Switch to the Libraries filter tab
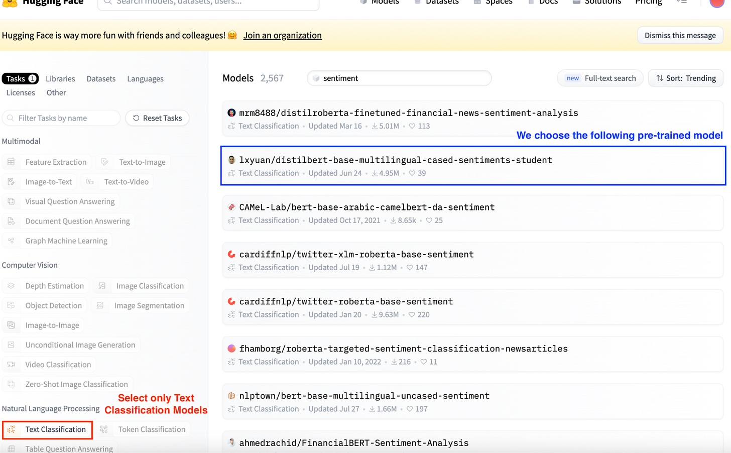The width and height of the screenshot is (731, 453). coord(60,79)
